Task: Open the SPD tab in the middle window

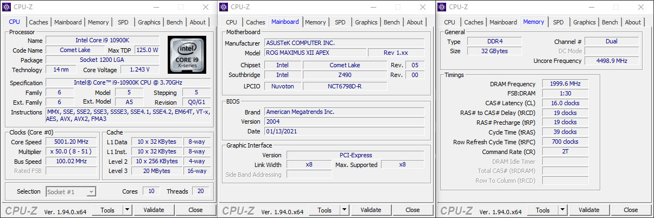Action: coord(340,22)
